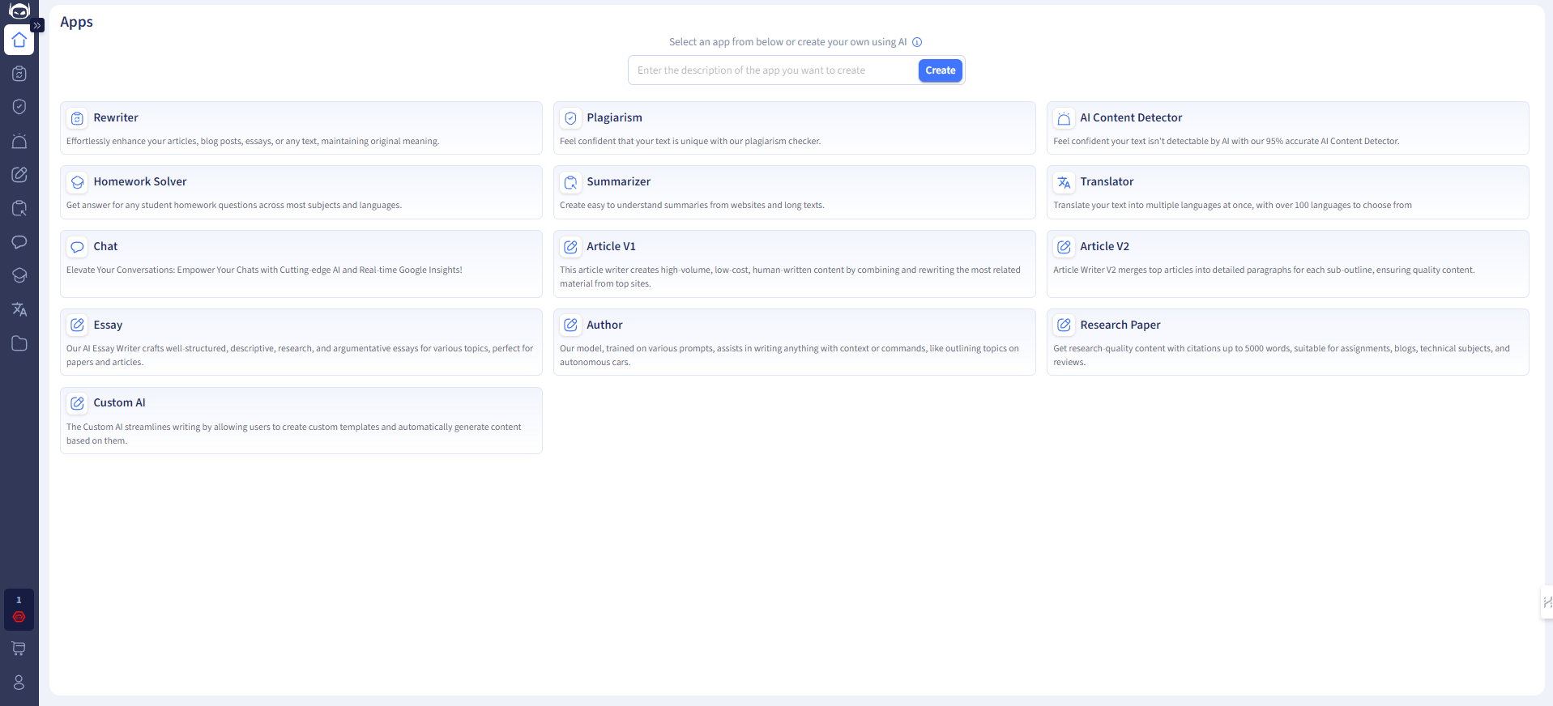
Task: Open the user profile icon in sidebar
Action: coord(19,683)
